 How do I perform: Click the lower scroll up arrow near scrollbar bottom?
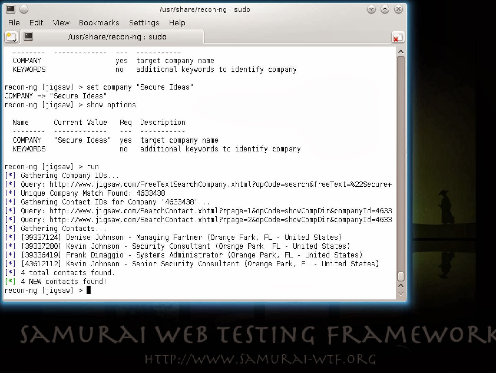click(401, 286)
